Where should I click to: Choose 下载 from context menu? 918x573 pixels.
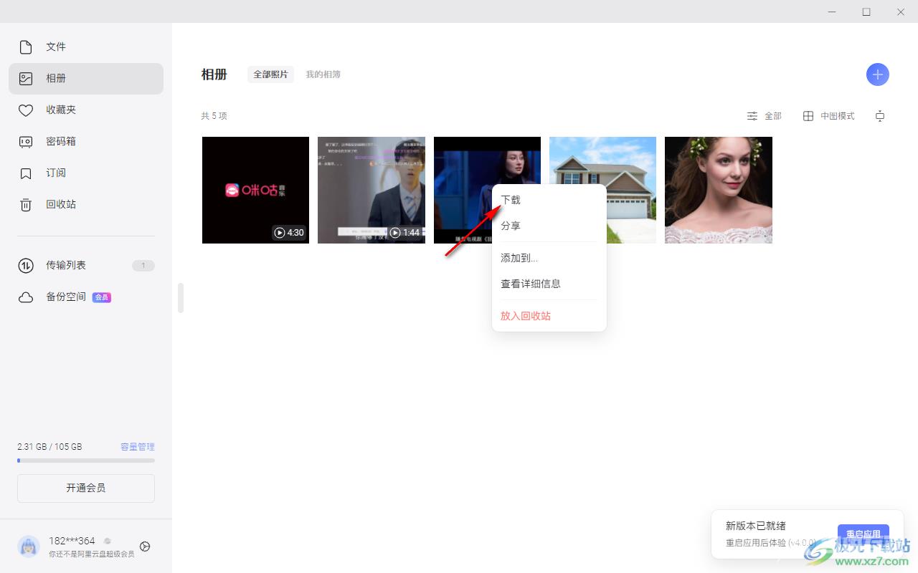point(549,201)
